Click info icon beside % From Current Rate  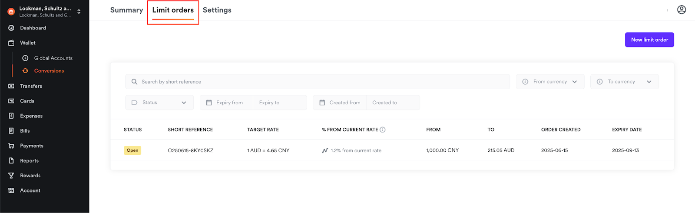tap(383, 130)
